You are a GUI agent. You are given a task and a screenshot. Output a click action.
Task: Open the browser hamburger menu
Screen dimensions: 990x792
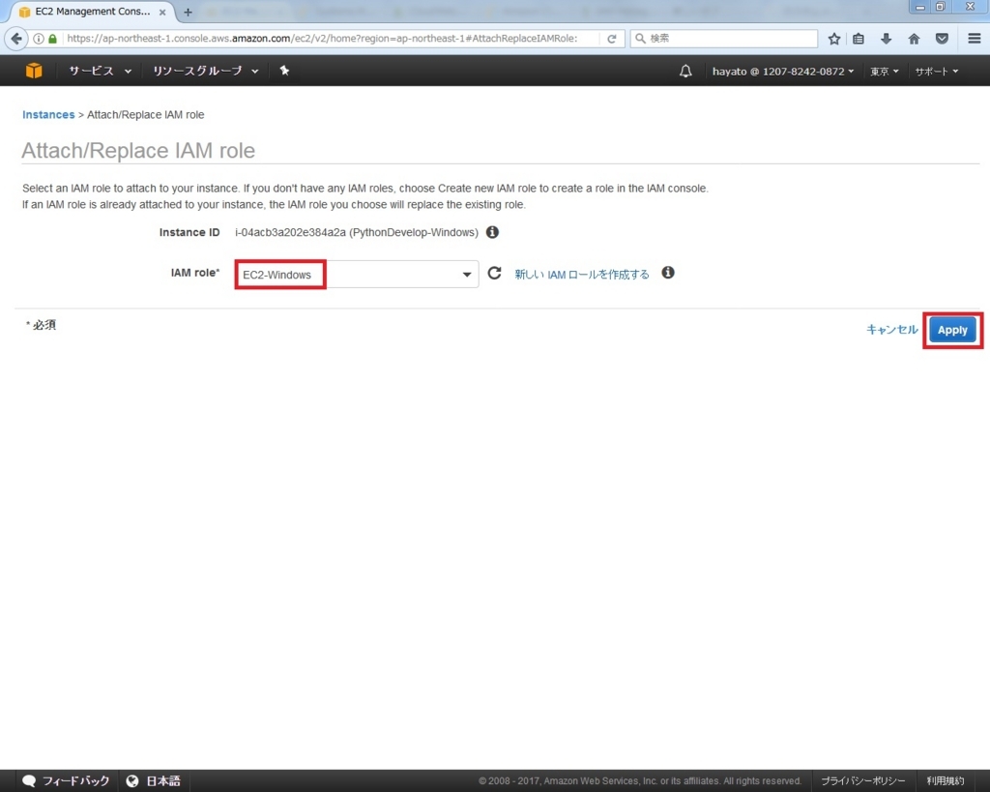[975, 39]
